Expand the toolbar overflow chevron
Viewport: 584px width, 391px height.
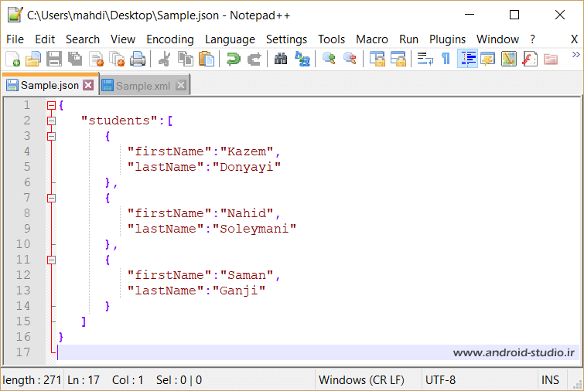[x=575, y=55]
